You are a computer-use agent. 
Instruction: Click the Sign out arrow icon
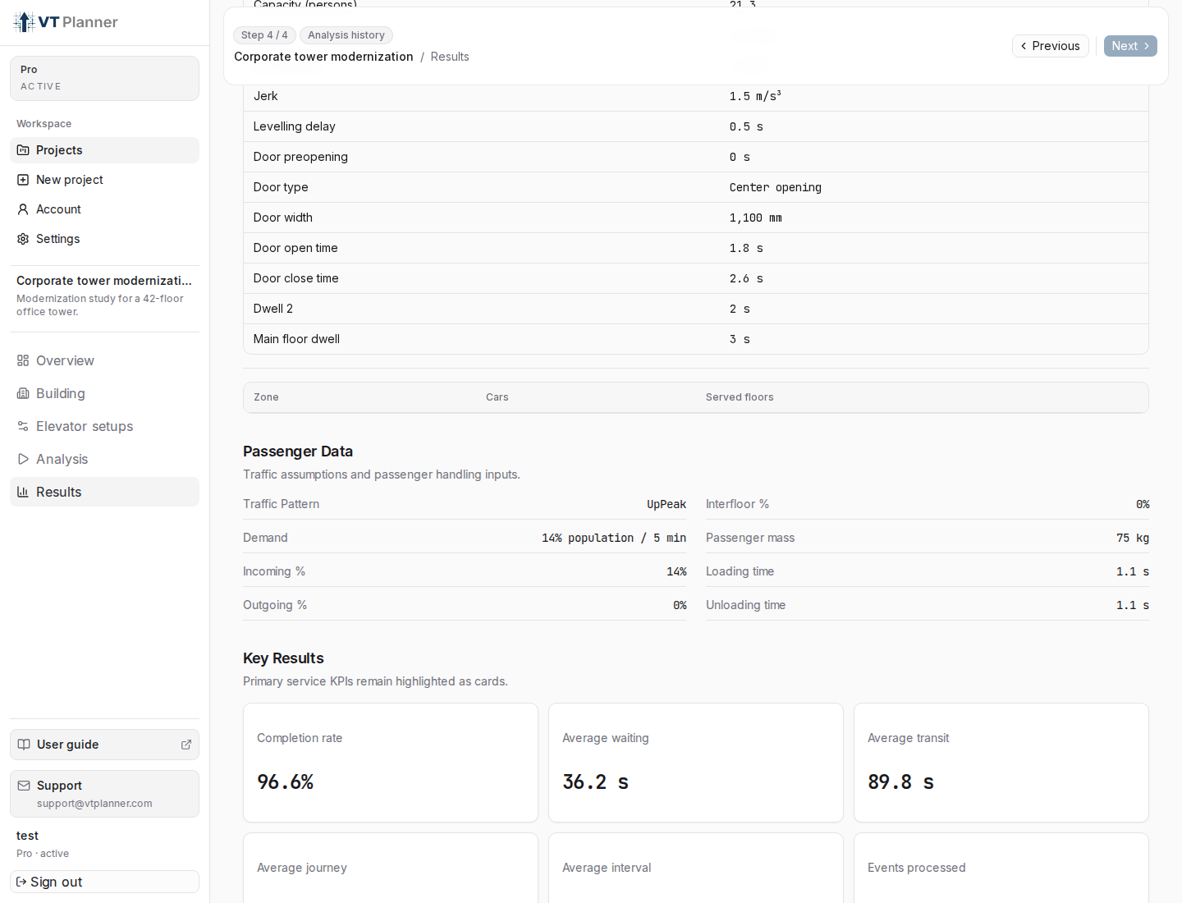pyautogui.click(x=21, y=882)
